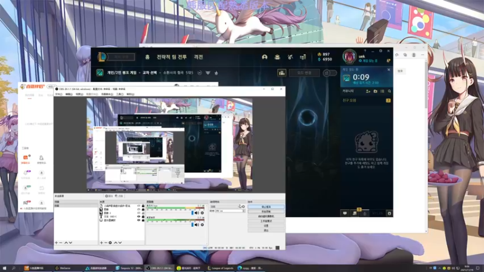Click OBS stop streaming button
This screenshot has height=272, width=484.
click(x=266, y=207)
